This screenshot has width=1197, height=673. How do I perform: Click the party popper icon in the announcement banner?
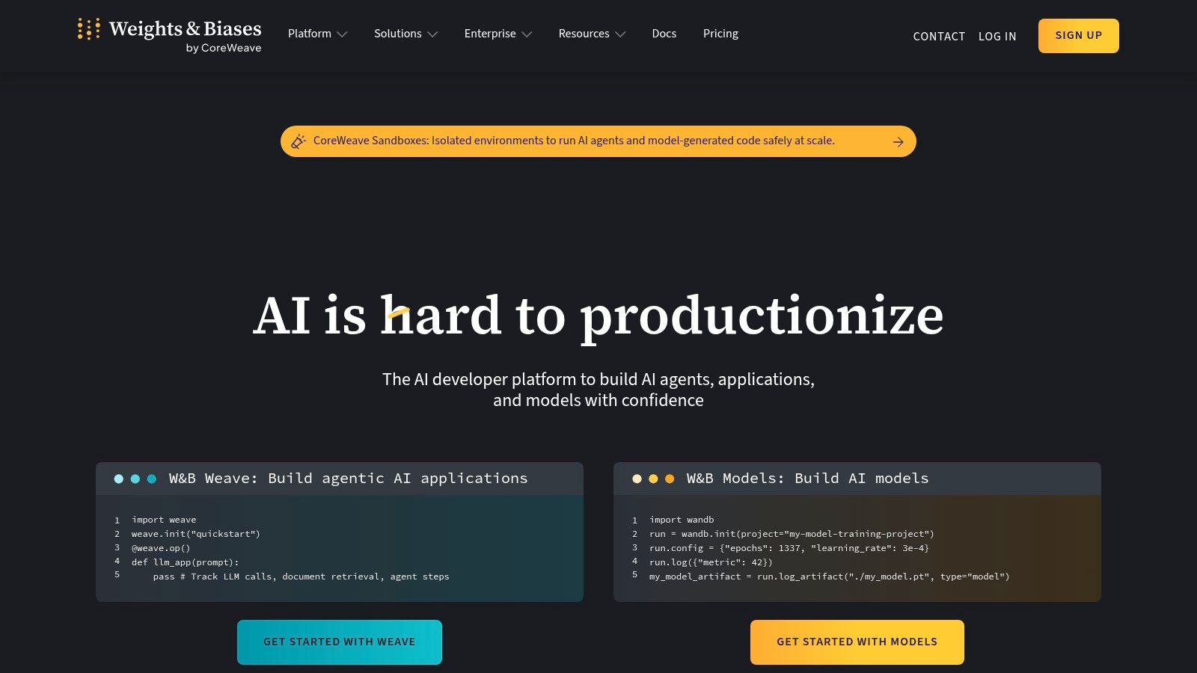[299, 141]
